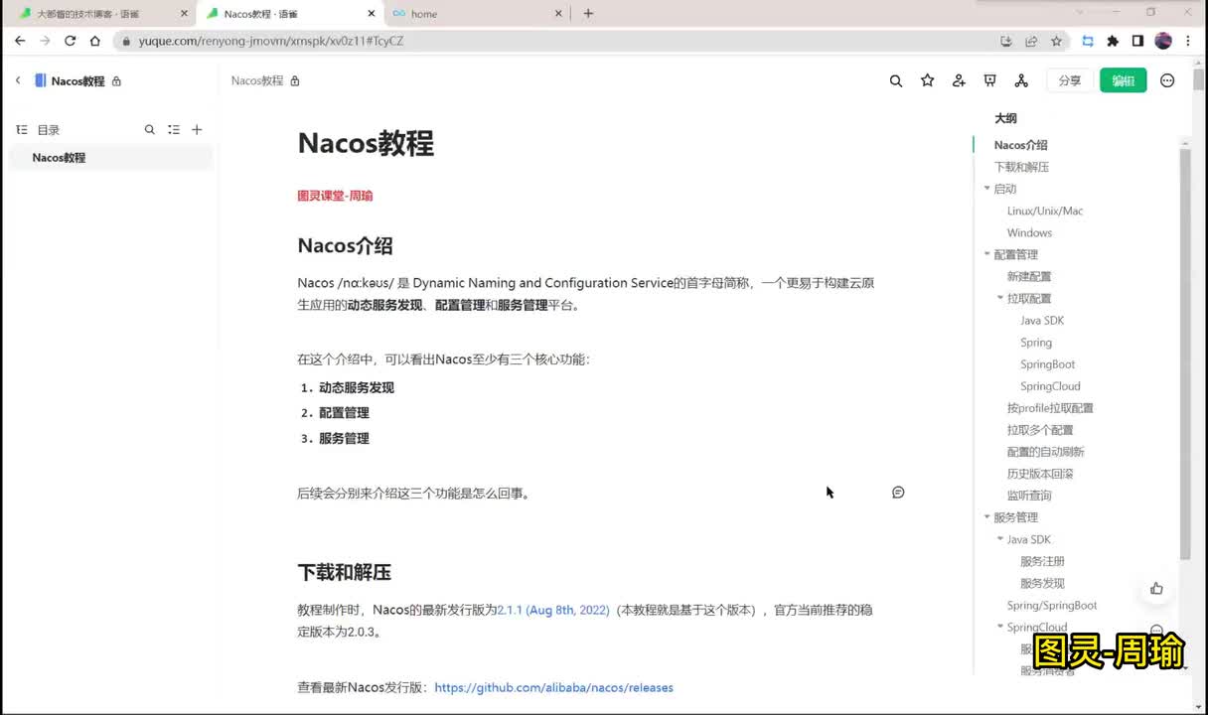Collapse the 启动 outline section
Image resolution: width=1208 pixels, height=715 pixels.
(986, 189)
